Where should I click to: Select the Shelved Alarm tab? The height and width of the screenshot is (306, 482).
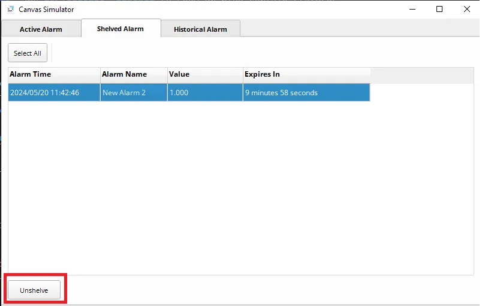tap(120, 29)
